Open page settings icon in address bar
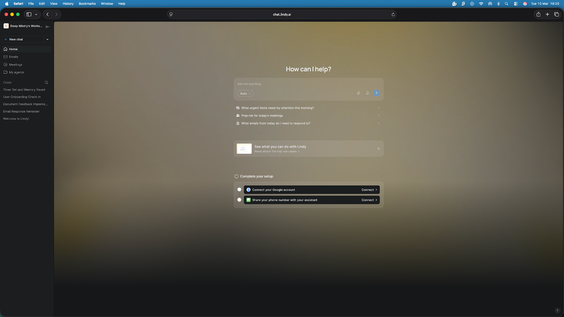 coord(171,14)
